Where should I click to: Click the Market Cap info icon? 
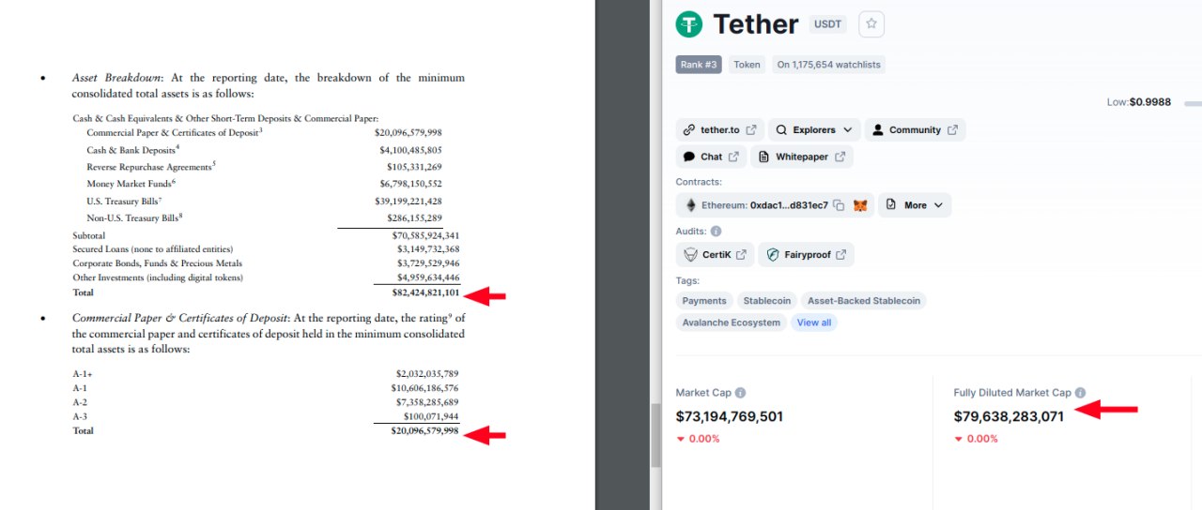coord(740,393)
